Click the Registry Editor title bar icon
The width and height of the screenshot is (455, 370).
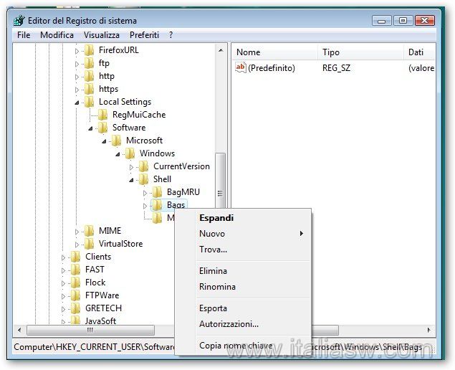18,21
